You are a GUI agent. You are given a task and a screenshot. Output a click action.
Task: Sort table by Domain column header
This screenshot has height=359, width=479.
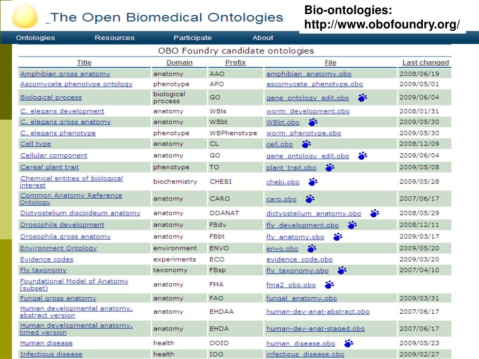pos(179,63)
